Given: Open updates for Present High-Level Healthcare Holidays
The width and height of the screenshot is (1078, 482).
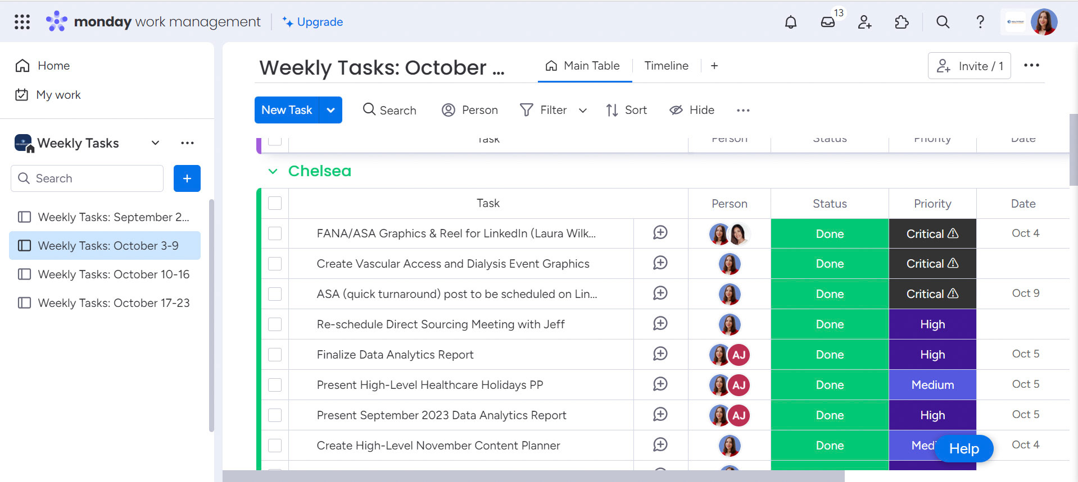Looking at the screenshot, I should coord(660,384).
